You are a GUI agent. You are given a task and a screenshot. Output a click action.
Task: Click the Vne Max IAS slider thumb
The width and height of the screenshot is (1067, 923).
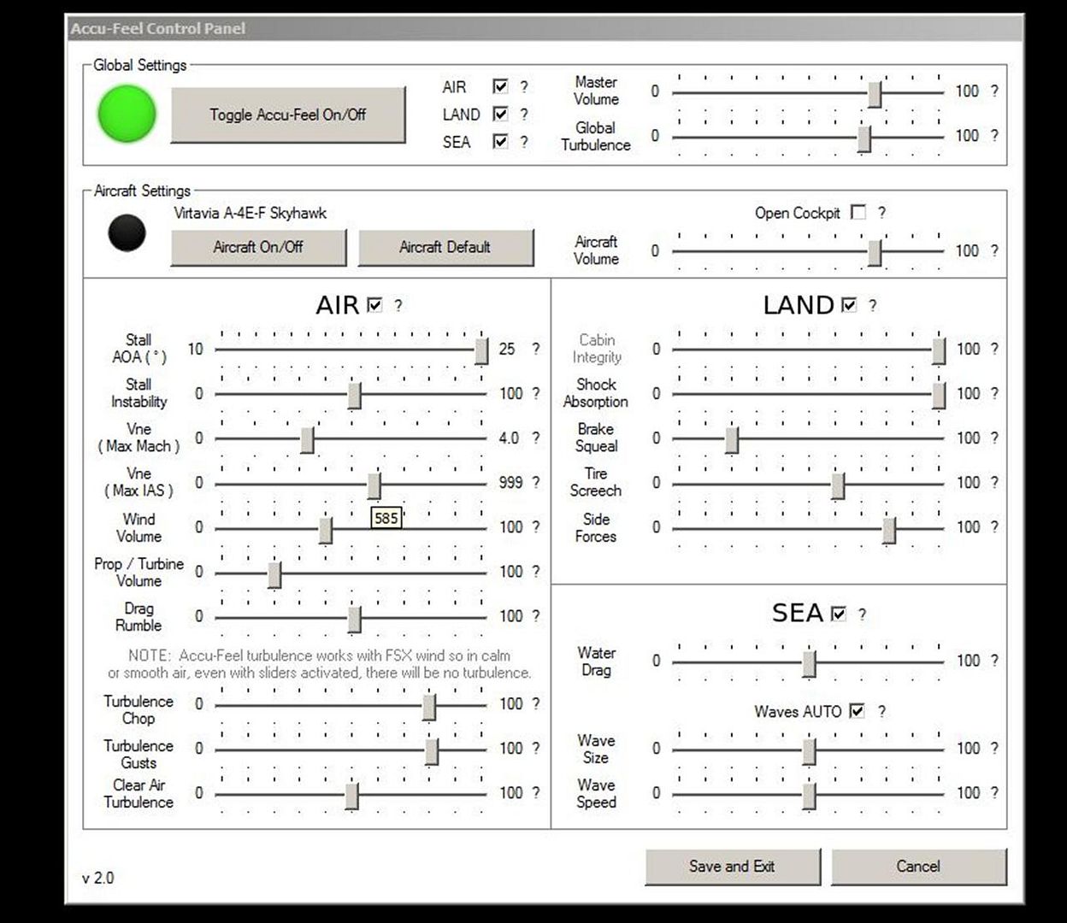tap(374, 485)
